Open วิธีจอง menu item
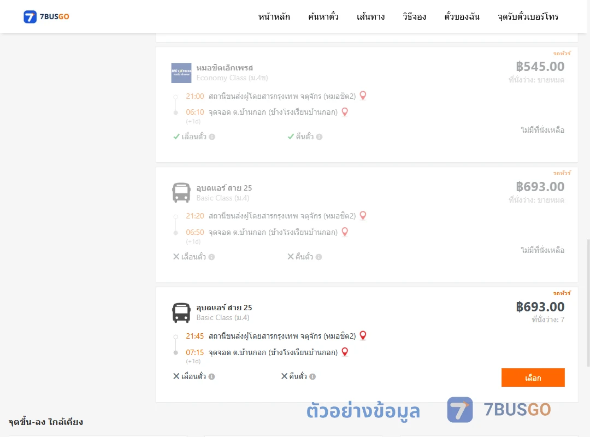 click(414, 16)
